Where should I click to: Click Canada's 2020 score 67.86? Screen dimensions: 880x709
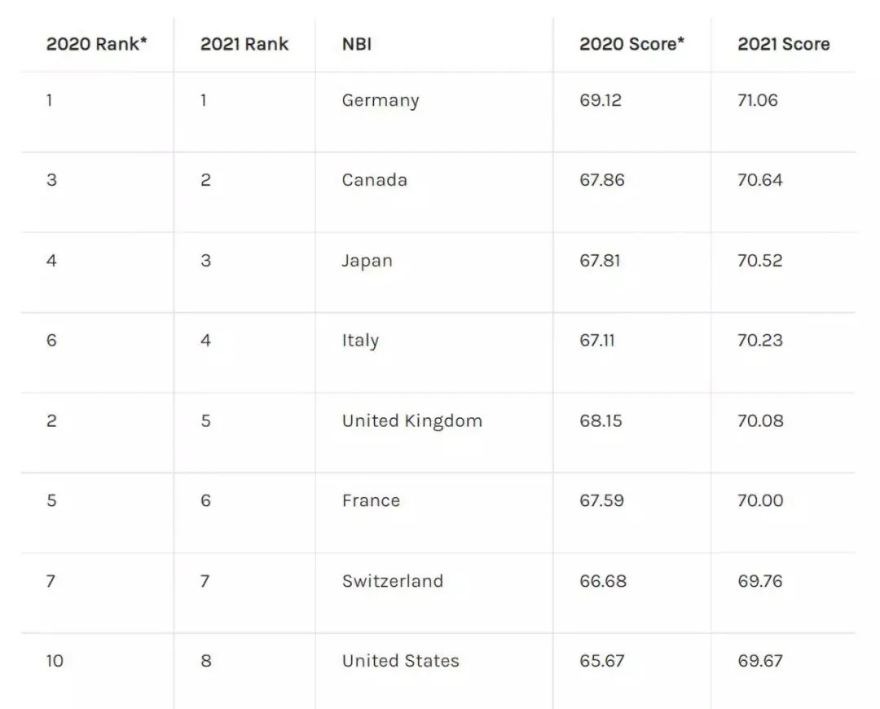pyautogui.click(x=601, y=180)
